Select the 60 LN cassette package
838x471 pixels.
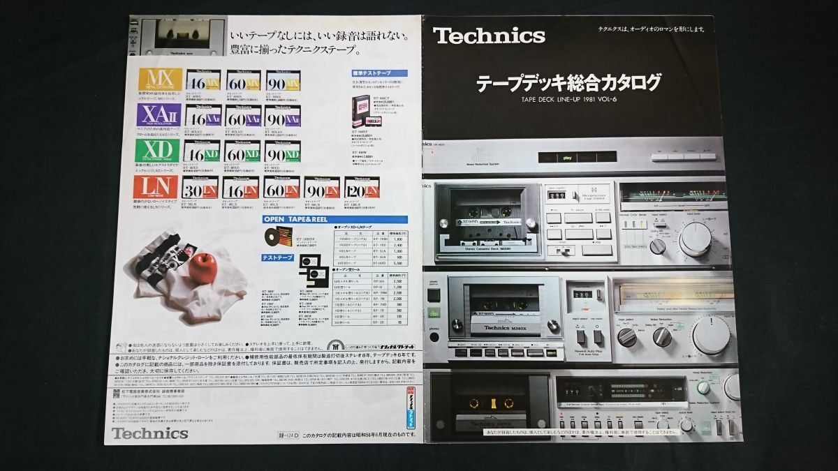tap(282, 188)
